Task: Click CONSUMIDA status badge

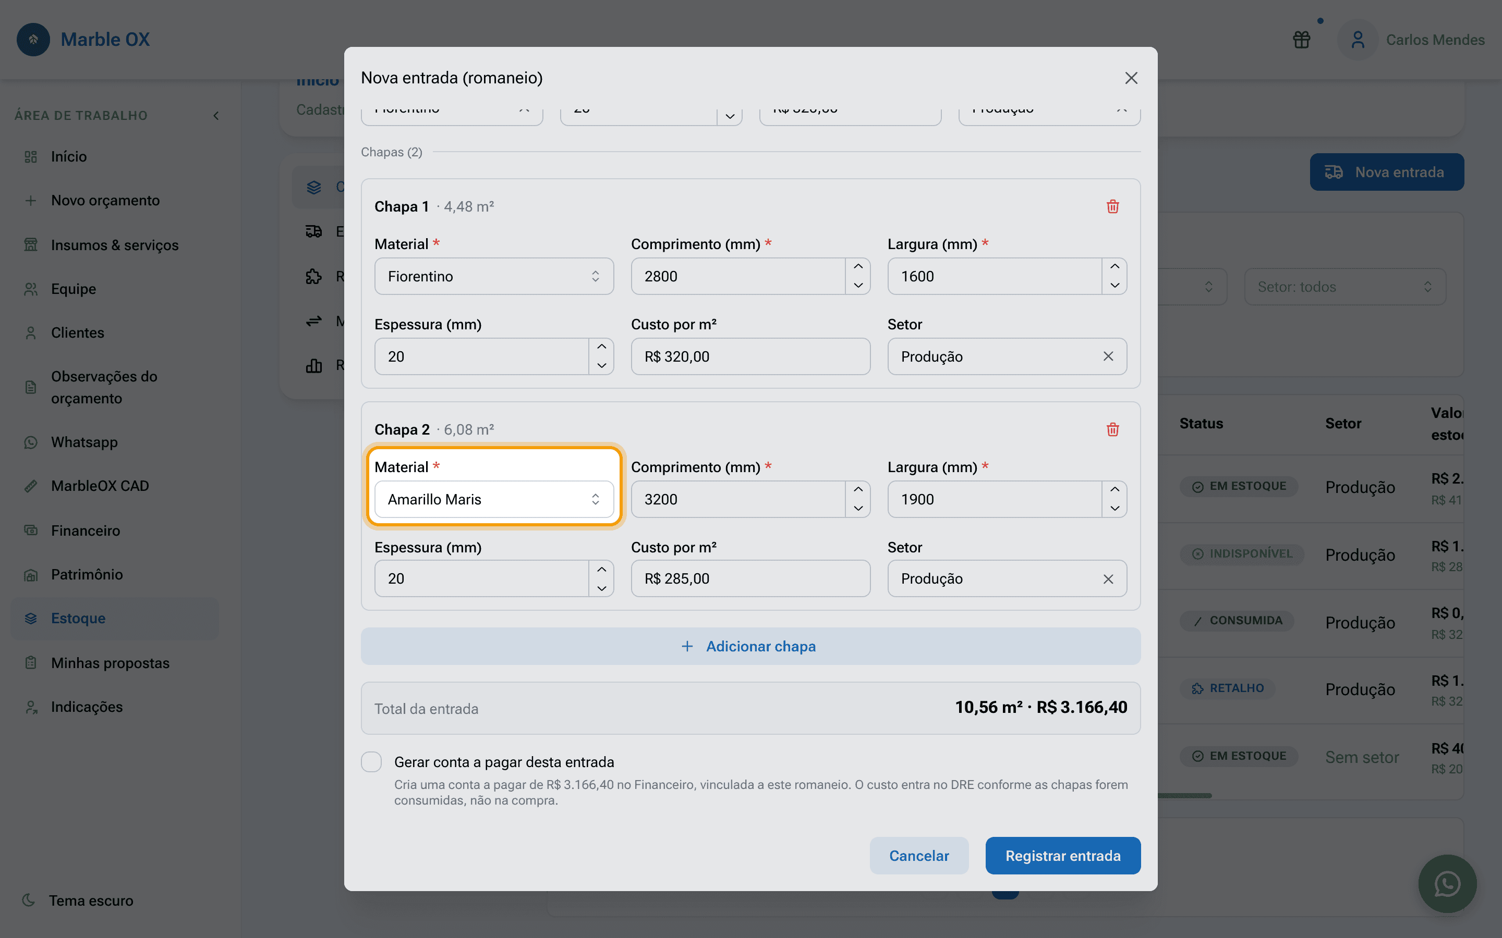Action: [1237, 620]
